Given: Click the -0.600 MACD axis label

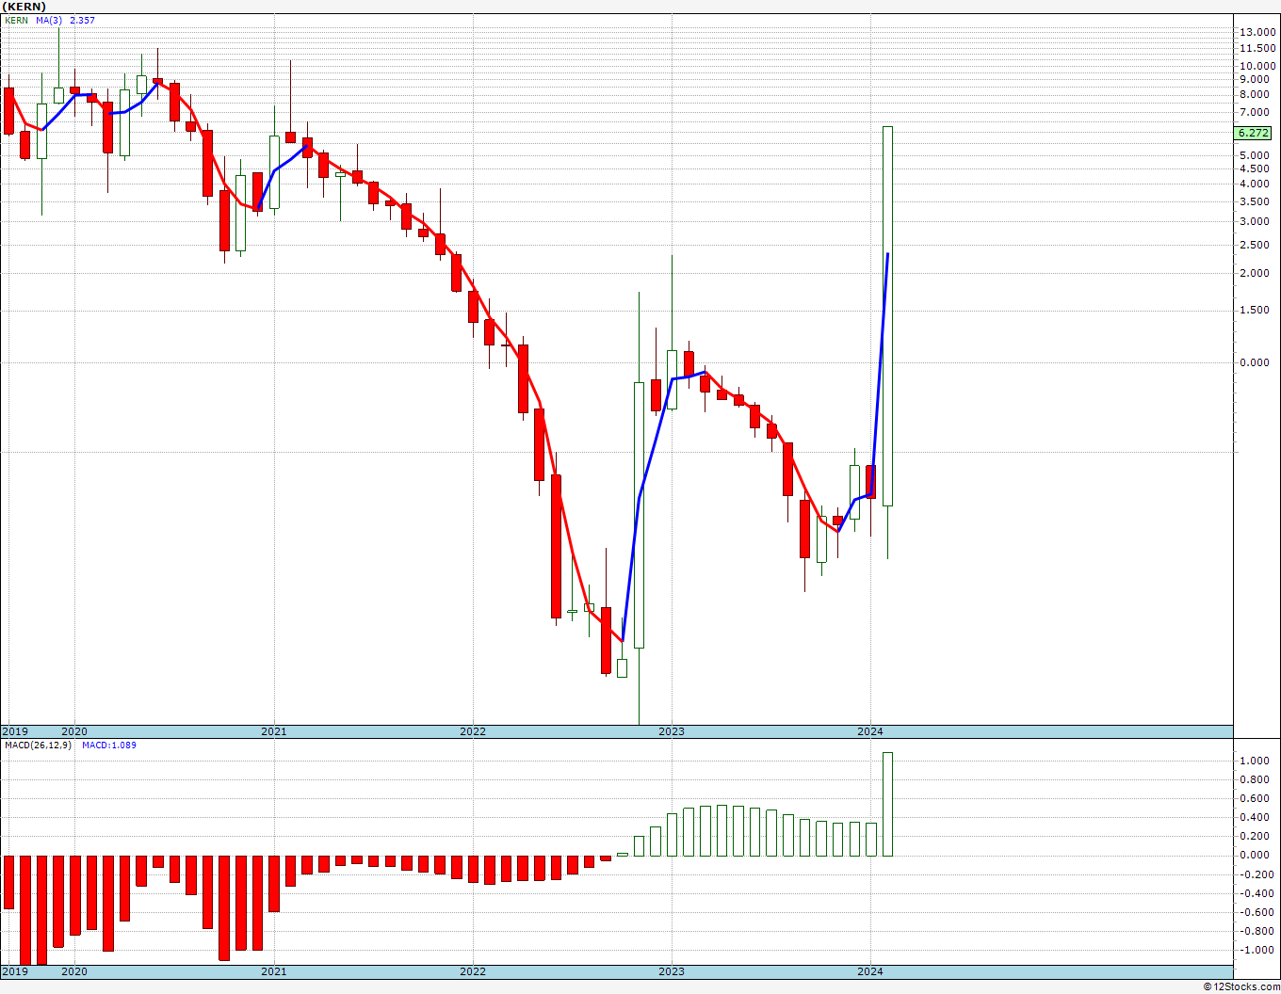Looking at the screenshot, I should (1257, 913).
